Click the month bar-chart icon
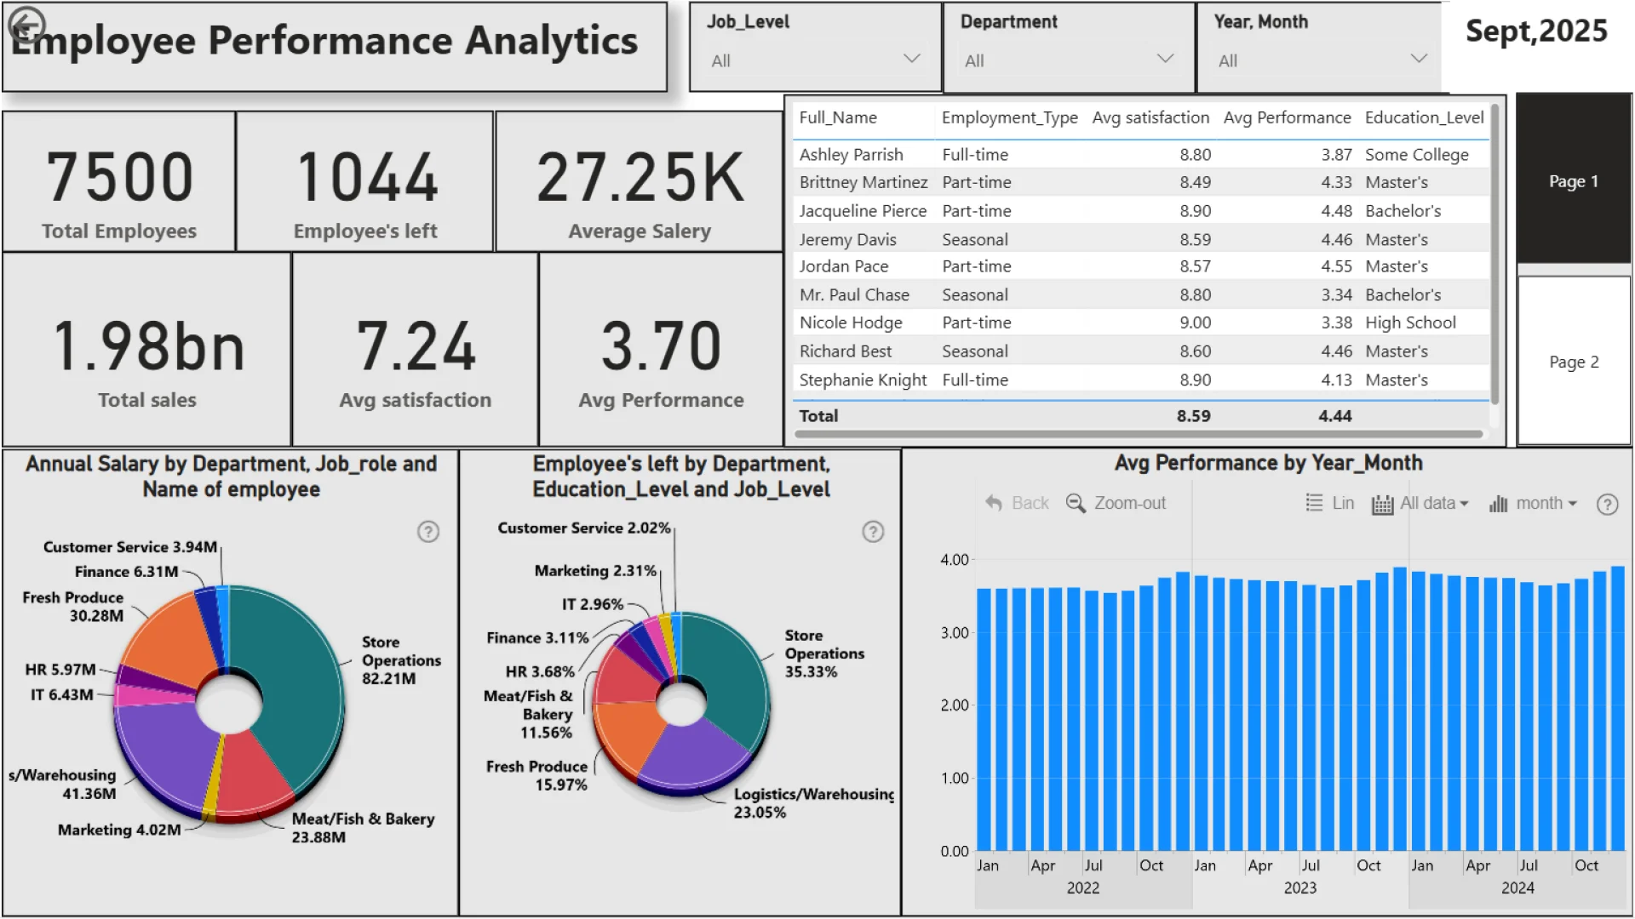Screen dimensions: 1635x919 point(1498,505)
